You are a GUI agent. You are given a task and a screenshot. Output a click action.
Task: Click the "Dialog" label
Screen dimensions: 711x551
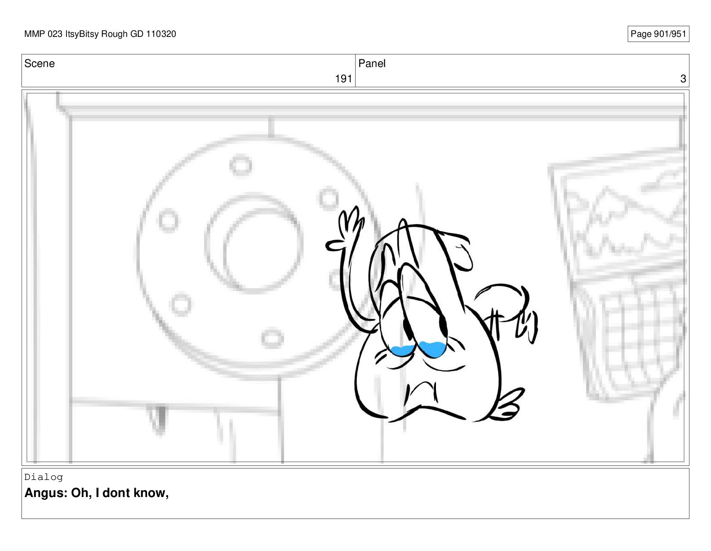(x=44, y=477)
